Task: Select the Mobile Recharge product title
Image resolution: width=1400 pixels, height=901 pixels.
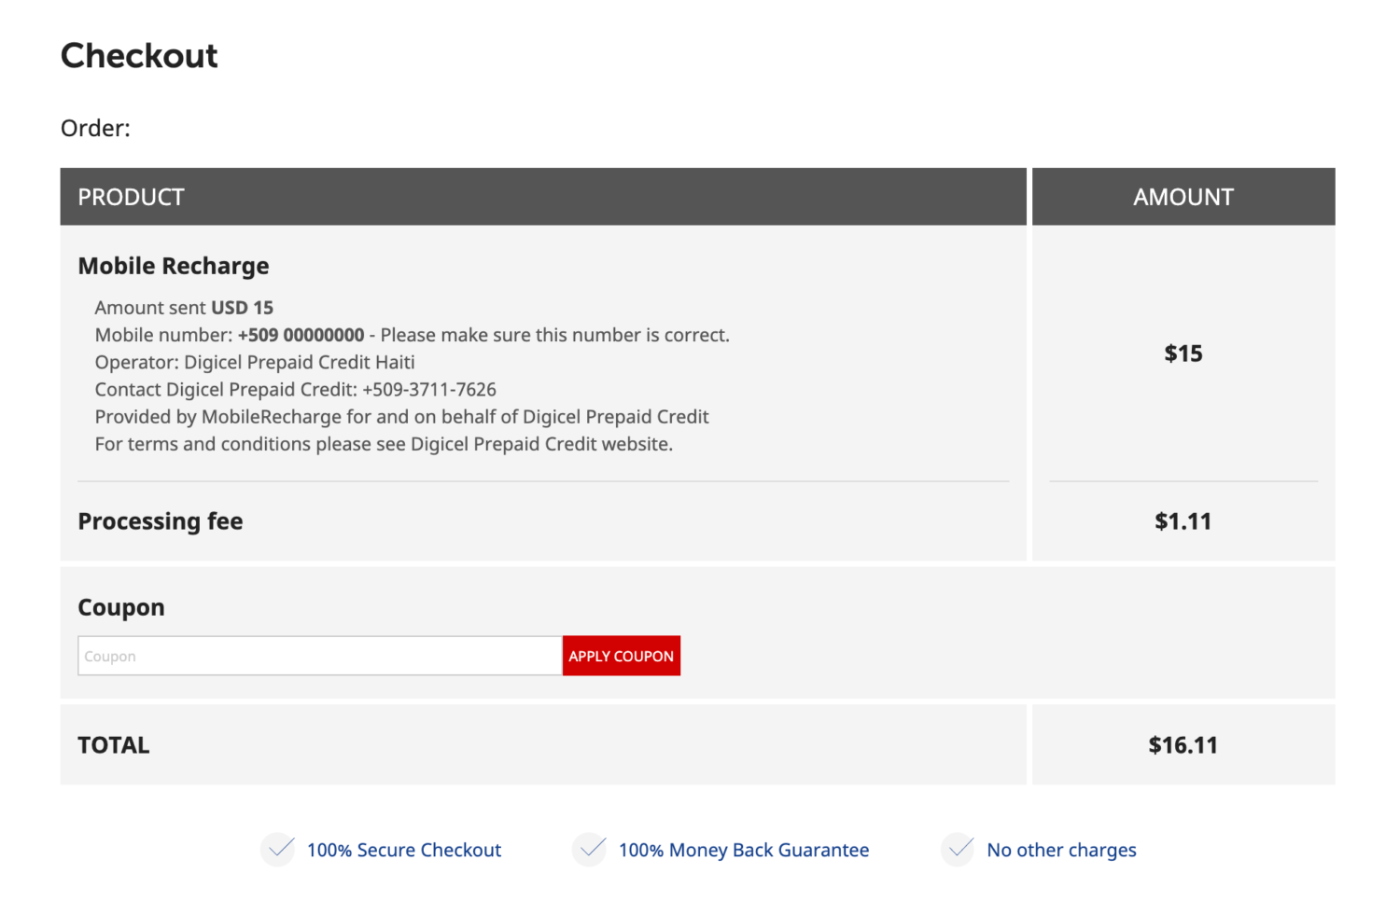Action: [x=174, y=266]
